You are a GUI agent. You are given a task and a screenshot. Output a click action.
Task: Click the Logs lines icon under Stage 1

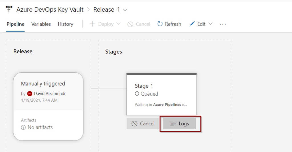(173, 124)
